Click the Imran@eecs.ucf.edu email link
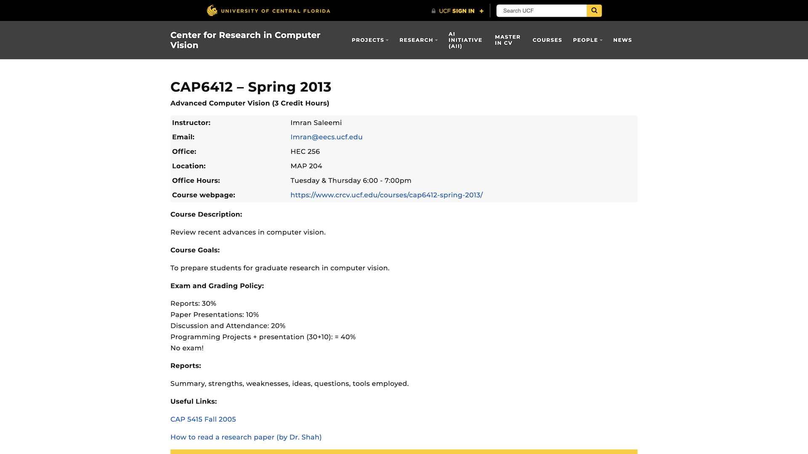This screenshot has height=454, width=808. [x=327, y=137]
